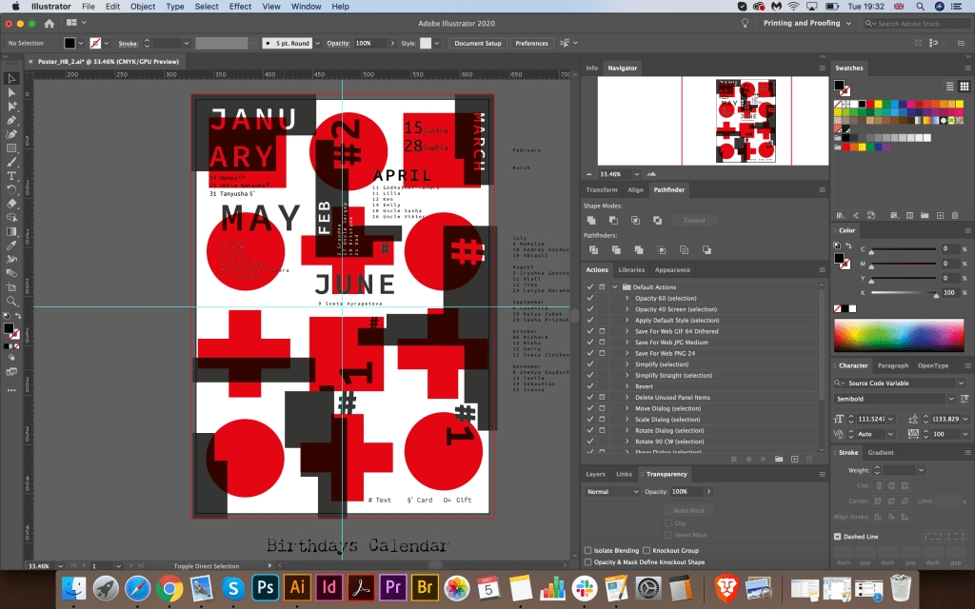Image resolution: width=975 pixels, height=609 pixels.
Task: Select the Type tool in the toolbar
Action: pyautogui.click(x=12, y=176)
